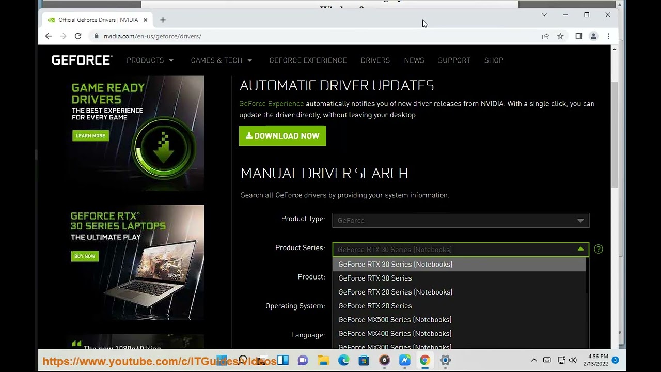Screen dimensions: 661x372
Task: Click the Product Series help question icon
Action: coord(598,249)
